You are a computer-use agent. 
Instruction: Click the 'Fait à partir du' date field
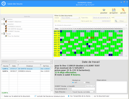pyautogui.click(x=102, y=21)
